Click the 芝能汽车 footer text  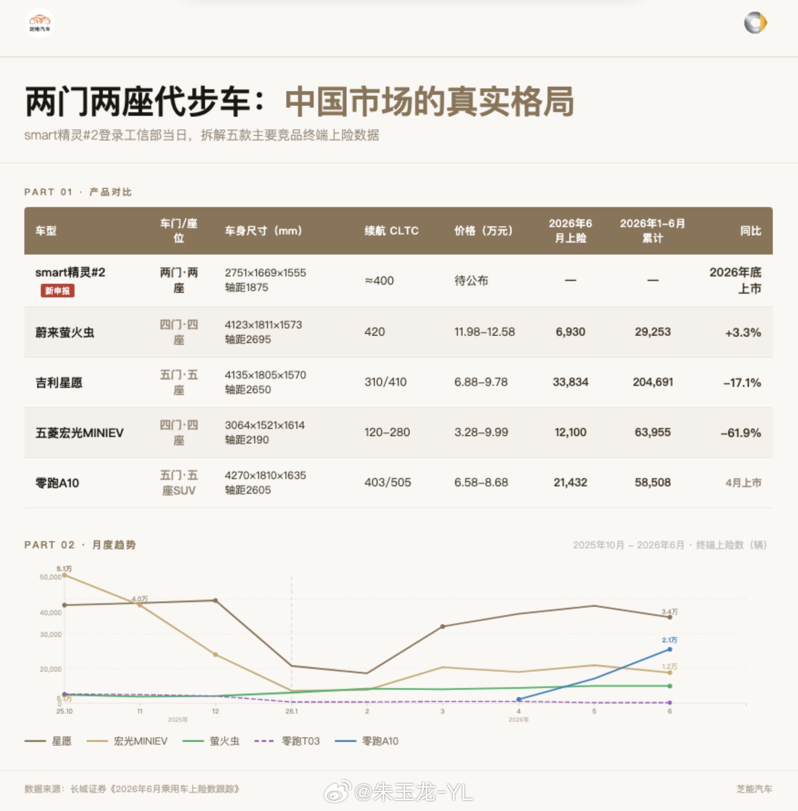pyautogui.click(x=755, y=789)
